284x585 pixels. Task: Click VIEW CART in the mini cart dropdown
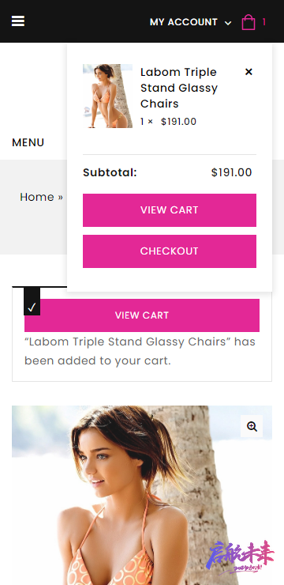(x=170, y=210)
